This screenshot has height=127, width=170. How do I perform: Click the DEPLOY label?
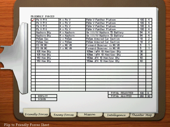click(43, 96)
